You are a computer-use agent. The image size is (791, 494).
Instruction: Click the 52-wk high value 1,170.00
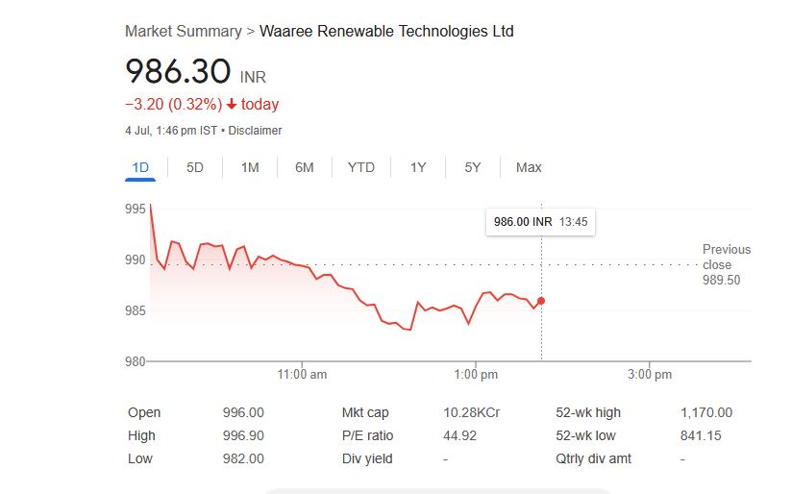[x=705, y=412]
